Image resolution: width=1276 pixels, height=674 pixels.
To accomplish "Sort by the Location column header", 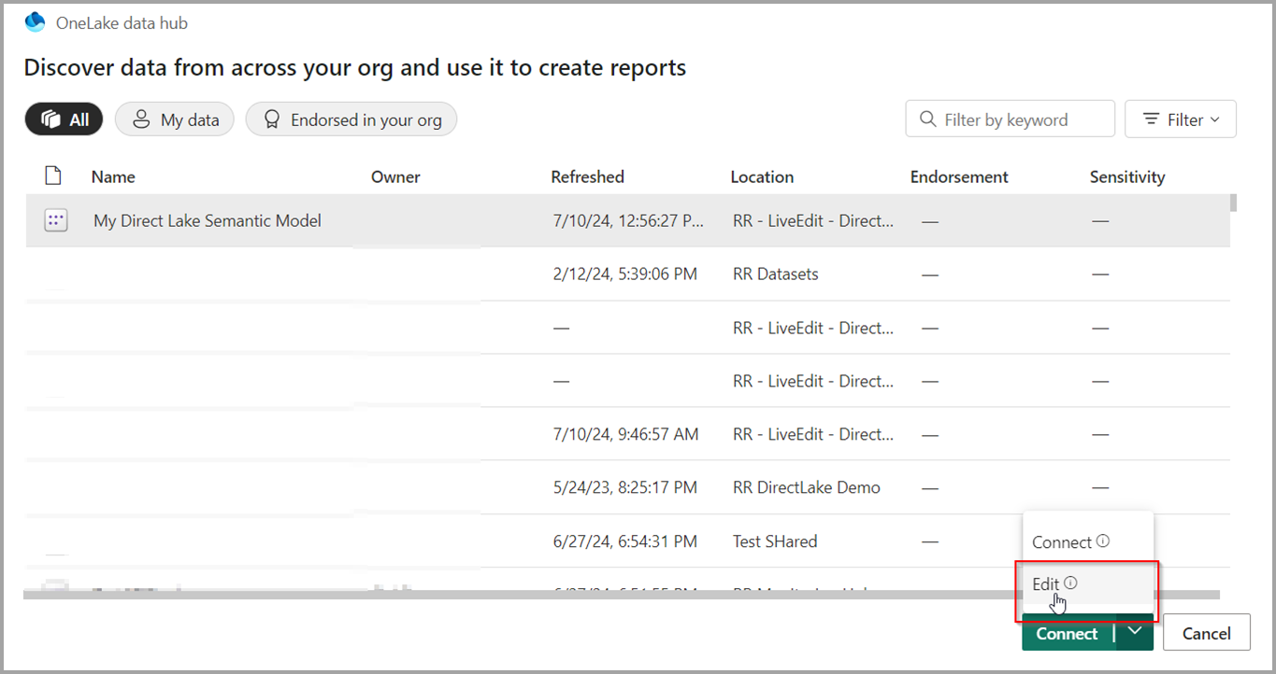I will 763,176.
